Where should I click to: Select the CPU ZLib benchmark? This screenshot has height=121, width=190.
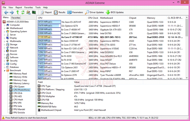(x=18, y=93)
